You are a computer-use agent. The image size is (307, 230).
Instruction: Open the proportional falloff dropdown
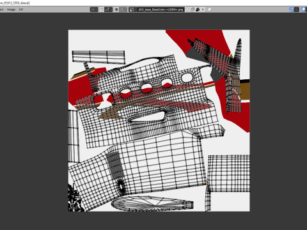tap(123, 10)
